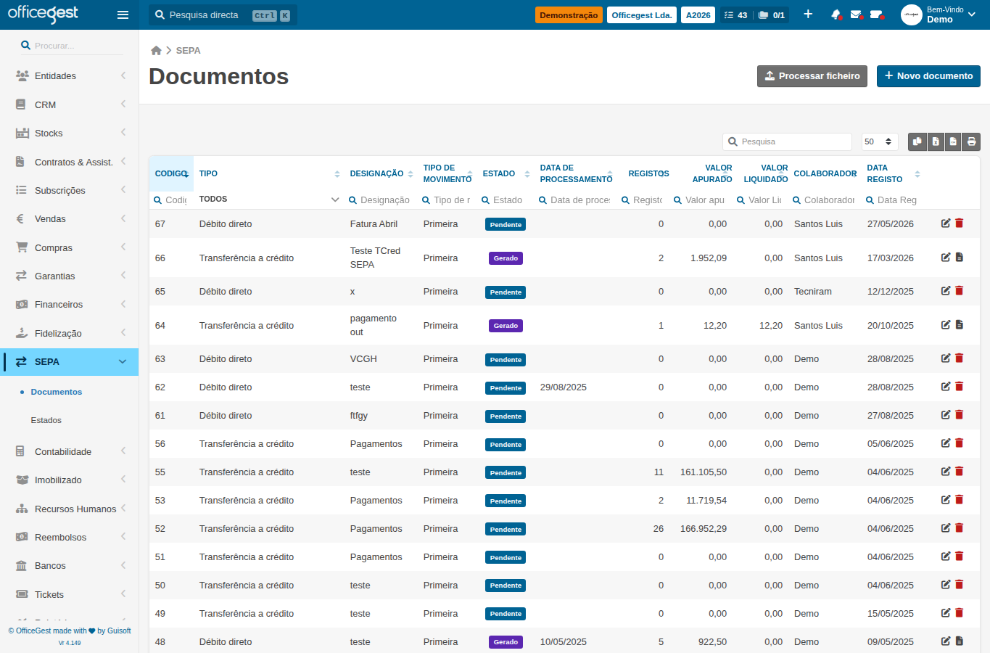
Task: Delete document 56 row
Action: (960, 443)
